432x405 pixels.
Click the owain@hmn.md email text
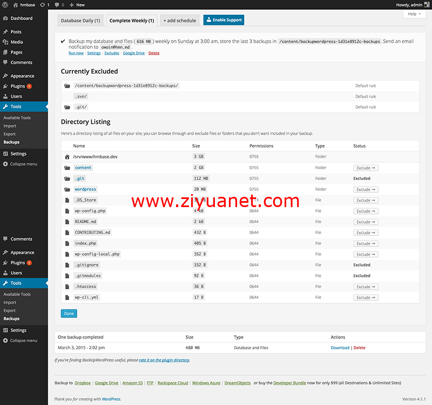[x=116, y=47]
